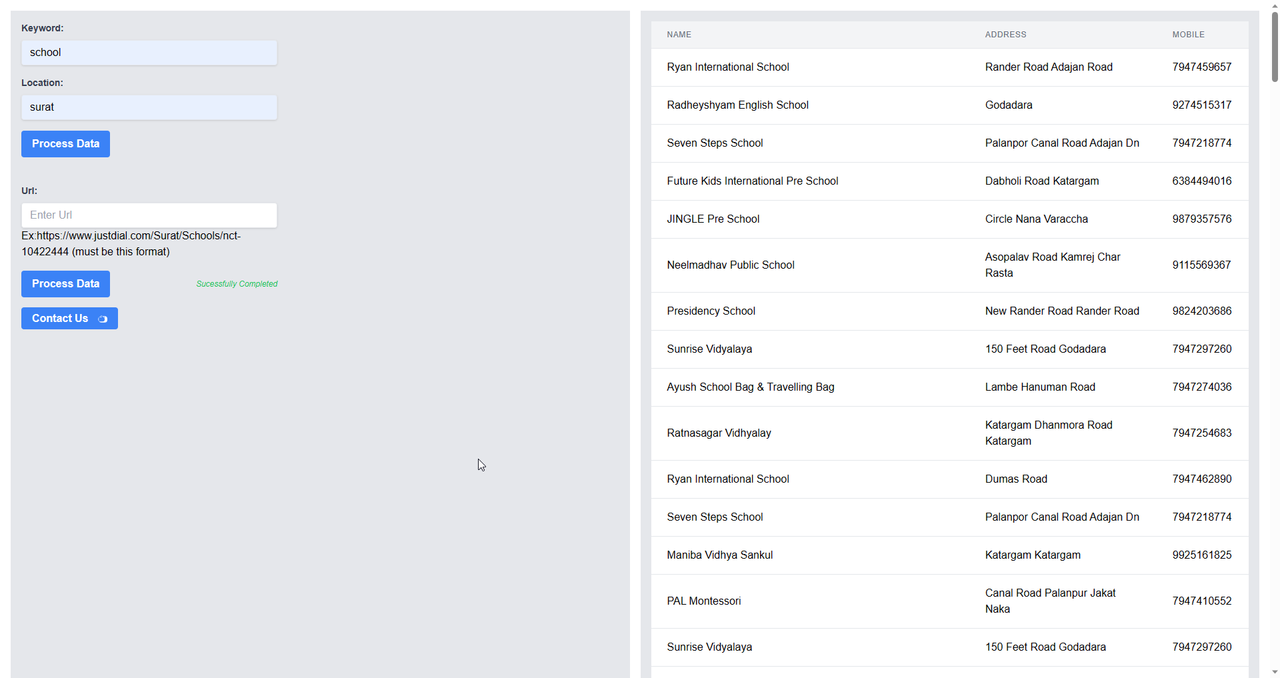This screenshot has width=1280, height=678.
Task: Open the Contact Us button
Action: pyautogui.click(x=69, y=319)
